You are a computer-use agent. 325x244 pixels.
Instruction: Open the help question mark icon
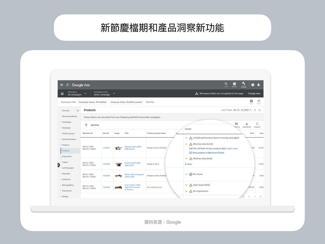253,85
